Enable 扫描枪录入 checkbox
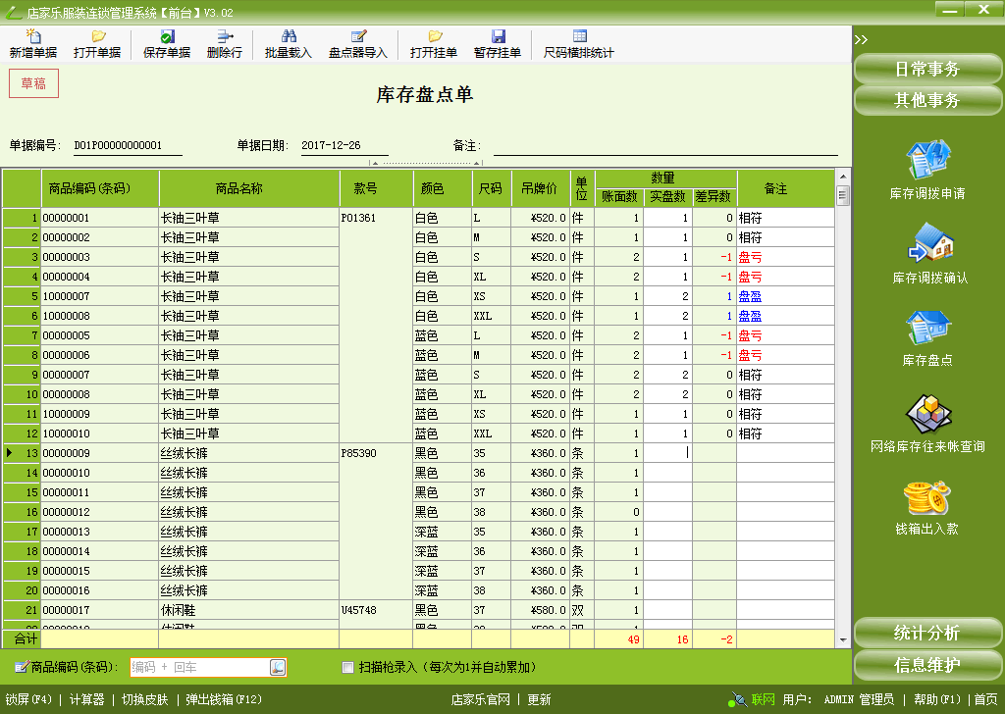The image size is (1005, 714). pyautogui.click(x=348, y=668)
